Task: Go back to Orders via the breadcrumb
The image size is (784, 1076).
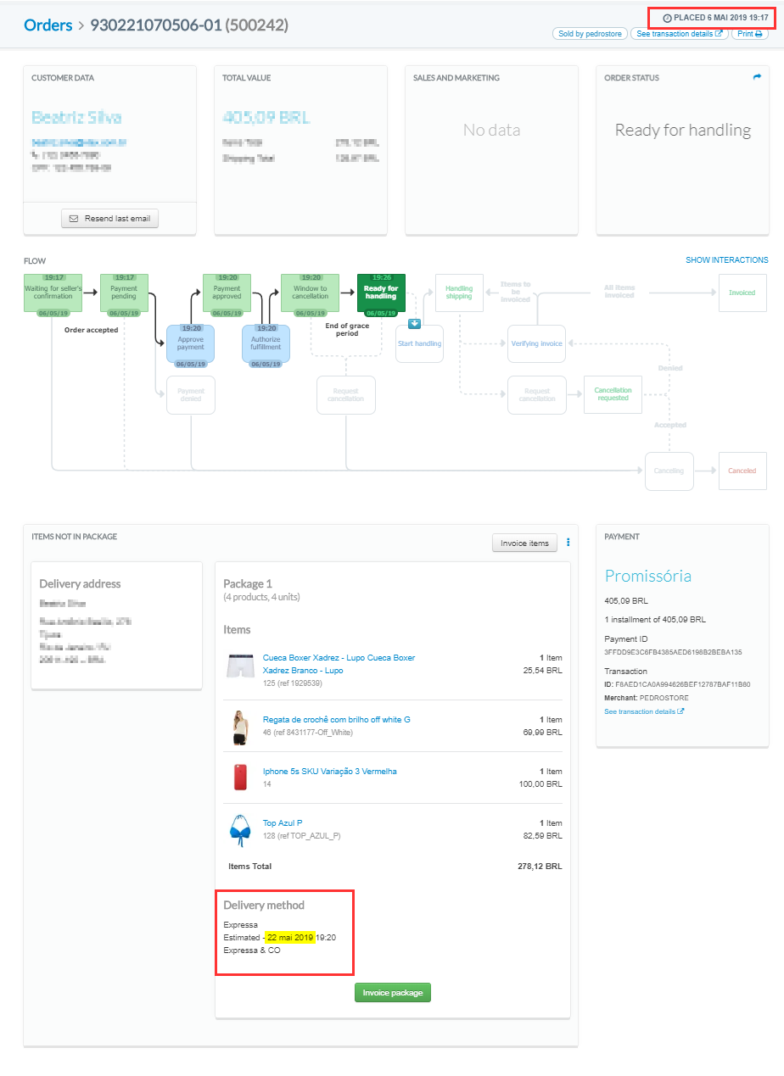Action: click(x=48, y=25)
